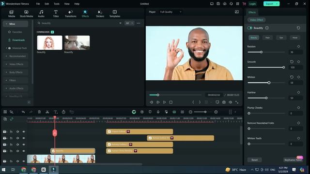
Task: Open the Media tab in the top toolbar
Action: point(12,14)
